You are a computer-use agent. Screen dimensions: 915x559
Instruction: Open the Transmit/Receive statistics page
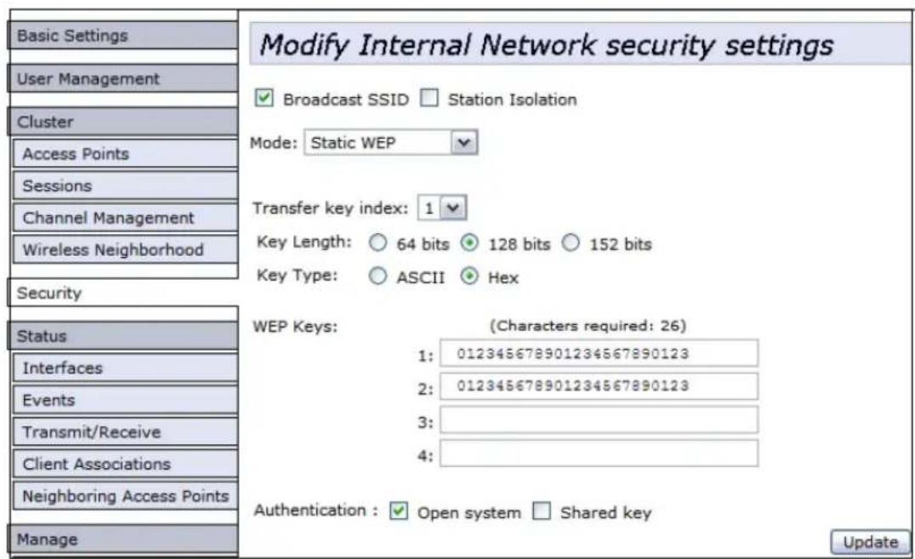point(126,432)
